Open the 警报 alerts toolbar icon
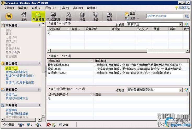This screenshot has width=192, height=129. [x=69, y=16]
